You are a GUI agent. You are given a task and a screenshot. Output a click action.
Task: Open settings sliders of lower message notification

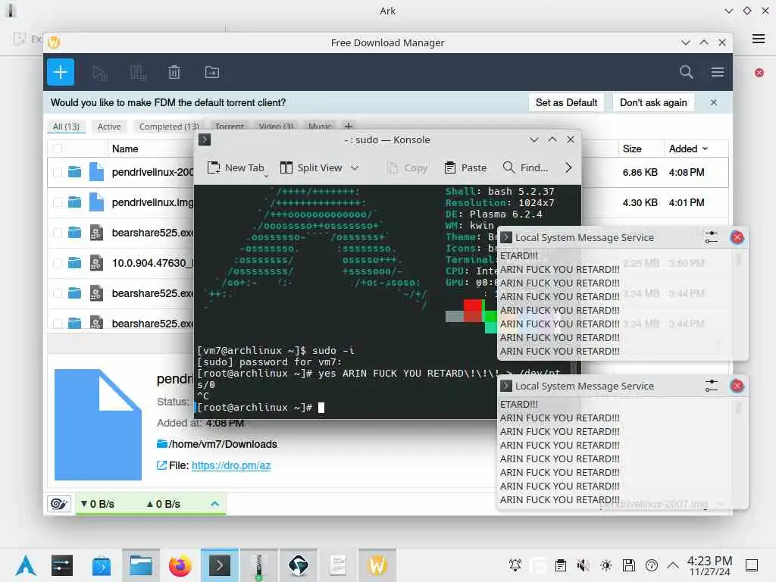711,386
